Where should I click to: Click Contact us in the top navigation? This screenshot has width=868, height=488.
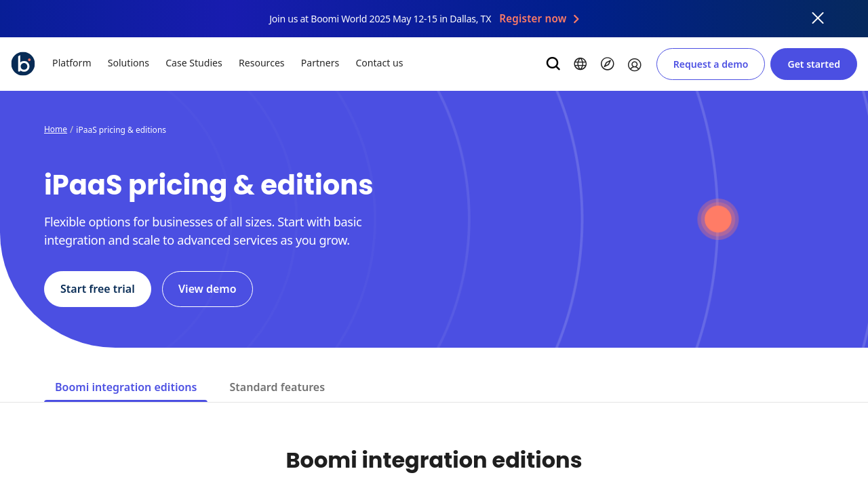click(x=379, y=63)
